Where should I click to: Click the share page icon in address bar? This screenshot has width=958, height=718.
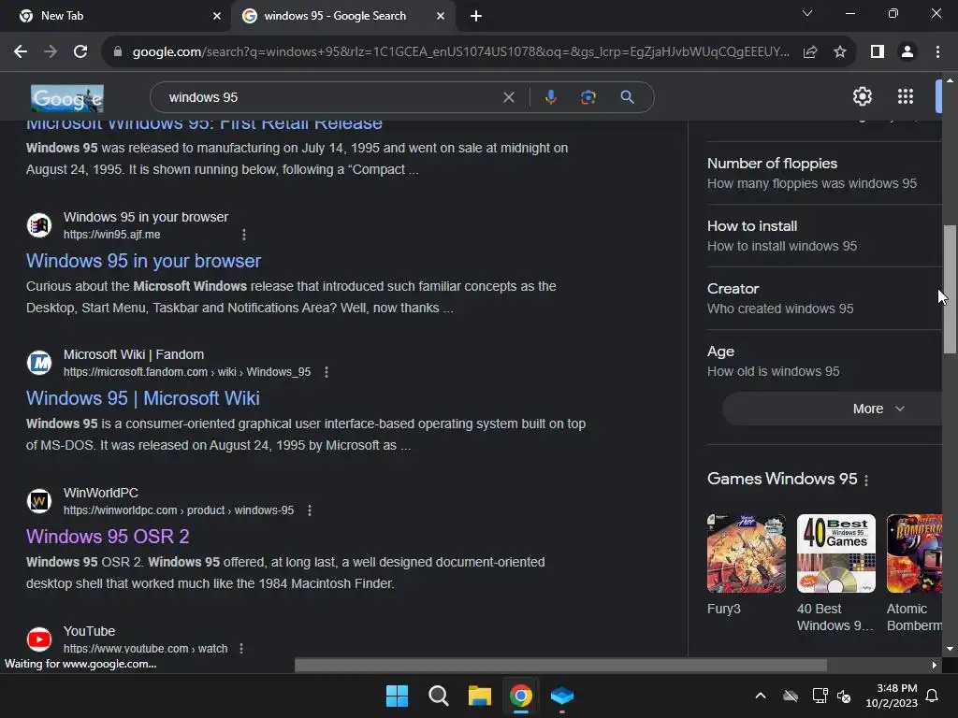coord(810,52)
